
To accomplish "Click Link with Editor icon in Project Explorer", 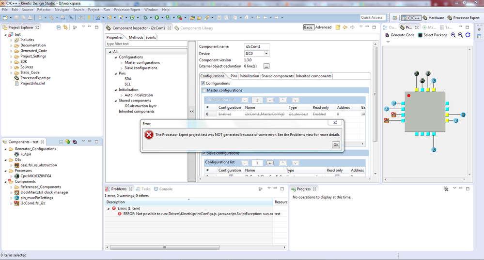I will click(65, 28).
